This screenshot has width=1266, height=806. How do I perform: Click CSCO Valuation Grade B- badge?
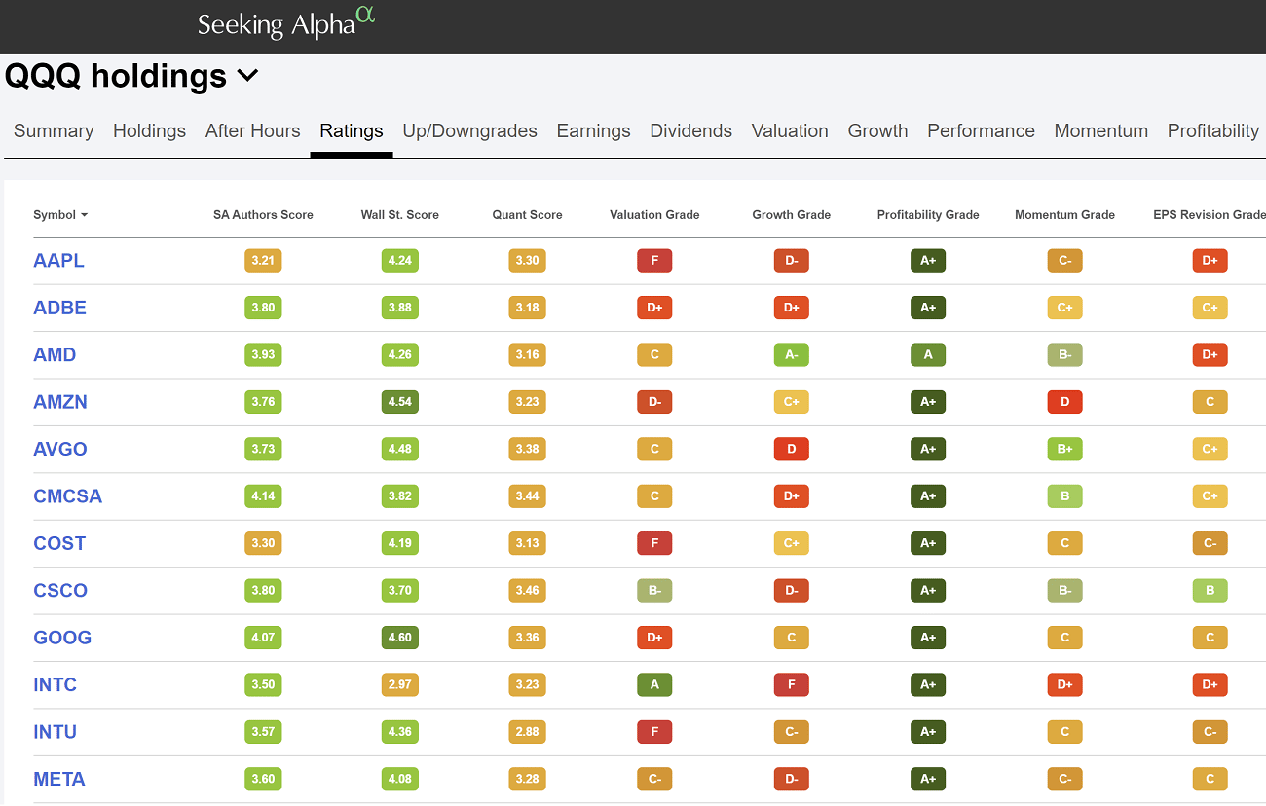(x=654, y=590)
